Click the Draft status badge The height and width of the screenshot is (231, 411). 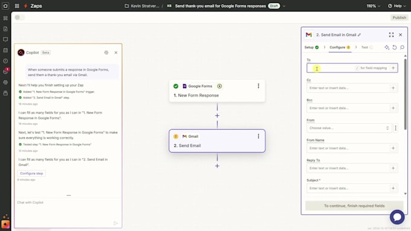coord(274,6)
